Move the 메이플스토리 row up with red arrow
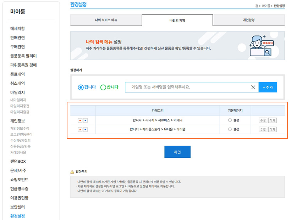 click(80, 130)
